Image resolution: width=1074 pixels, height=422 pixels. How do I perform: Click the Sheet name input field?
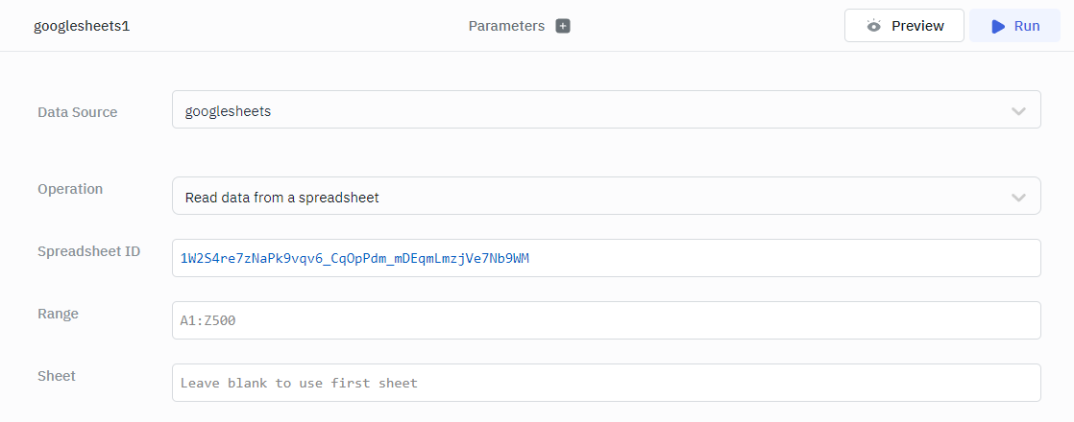(x=605, y=383)
